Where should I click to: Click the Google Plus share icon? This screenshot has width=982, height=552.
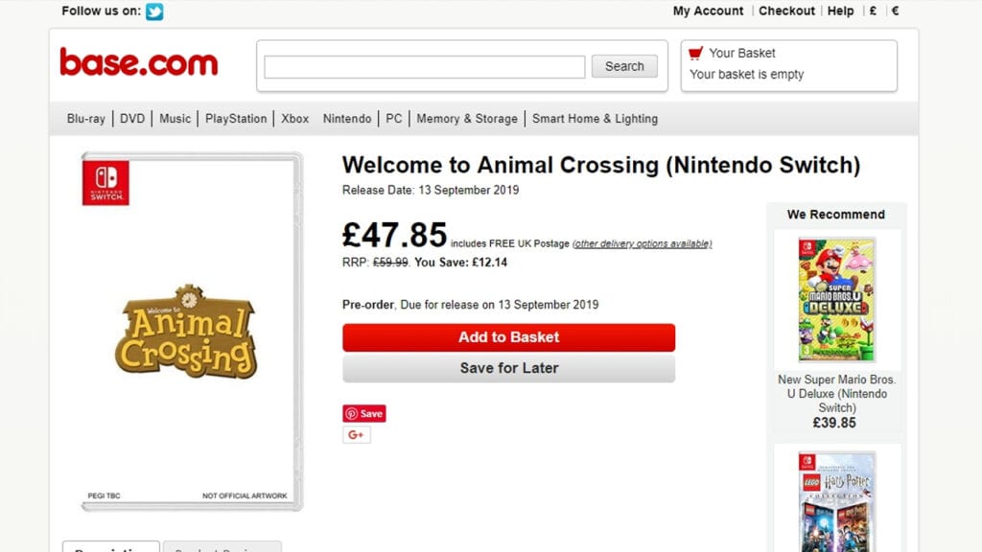click(x=357, y=435)
